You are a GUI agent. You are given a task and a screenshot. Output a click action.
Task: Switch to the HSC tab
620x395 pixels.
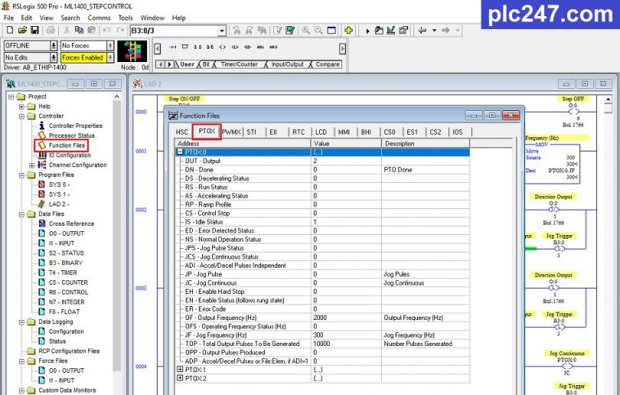click(x=181, y=132)
